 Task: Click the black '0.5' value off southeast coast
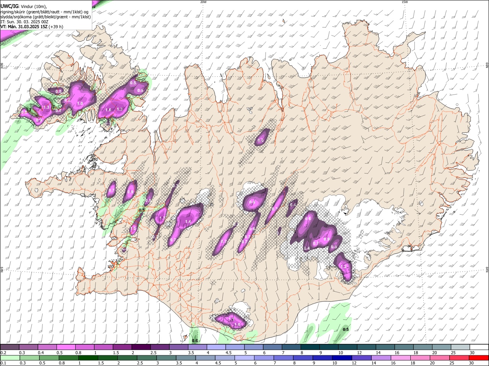[346, 329]
